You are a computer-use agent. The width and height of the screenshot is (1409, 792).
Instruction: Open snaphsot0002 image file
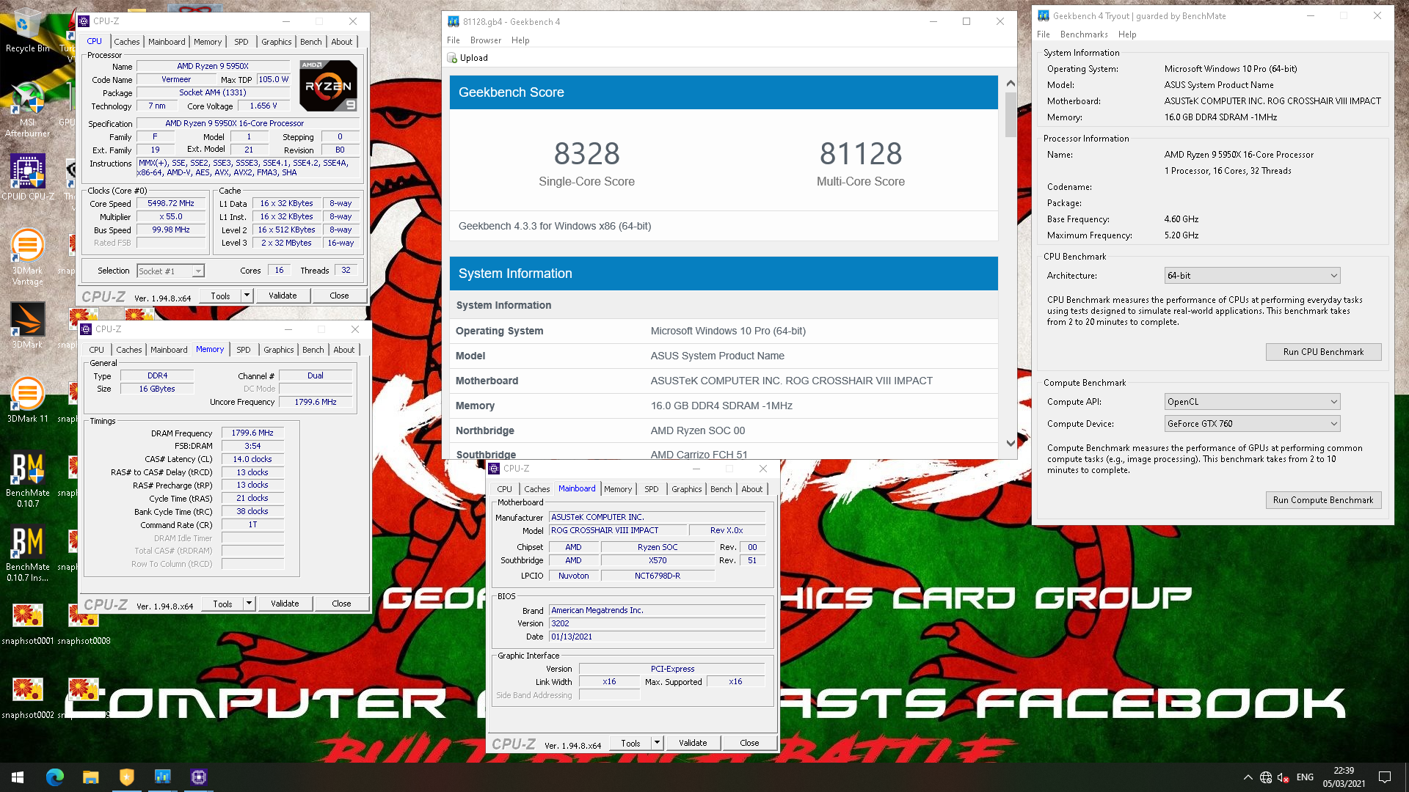27,698
